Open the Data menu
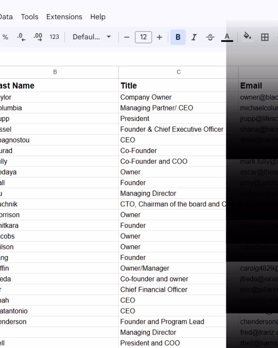The image size is (278, 348). (x=6, y=17)
